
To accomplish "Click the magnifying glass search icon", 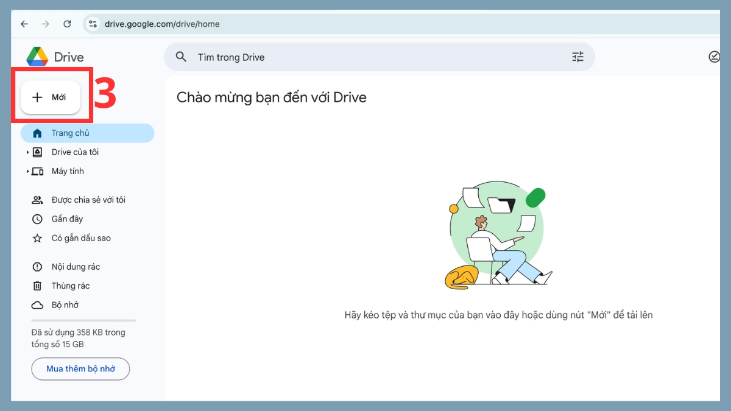I will [x=181, y=57].
